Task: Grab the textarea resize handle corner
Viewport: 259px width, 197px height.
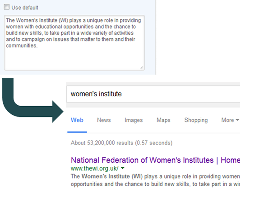Action: 142,68
